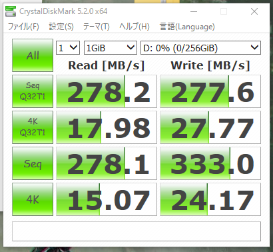Select the 4K Q32T1 write value 27.77

(210, 127)
